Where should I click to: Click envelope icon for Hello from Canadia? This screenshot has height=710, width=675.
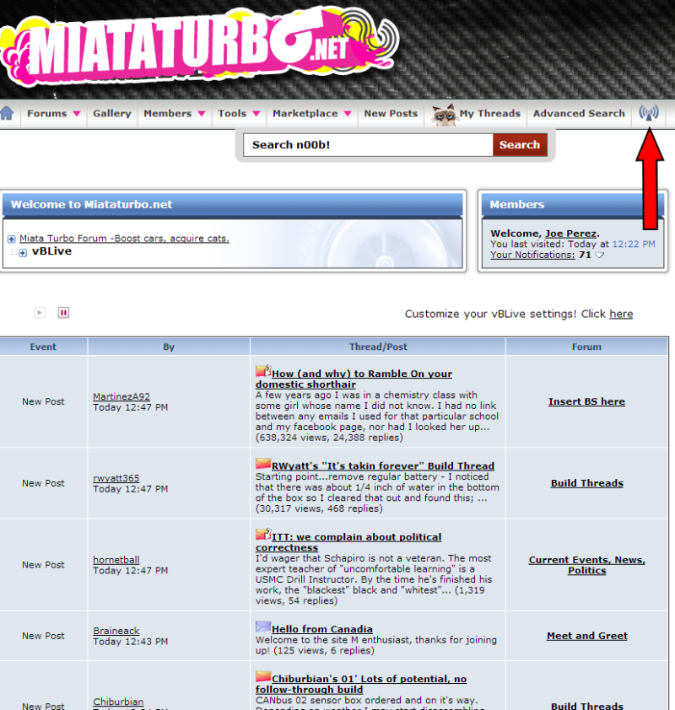pos(263,627)
